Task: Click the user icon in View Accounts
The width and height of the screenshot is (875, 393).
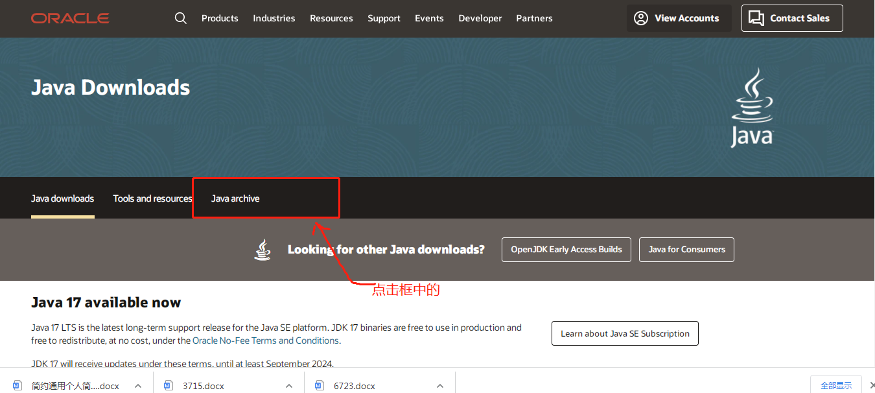Action: (x=641, y=18)
